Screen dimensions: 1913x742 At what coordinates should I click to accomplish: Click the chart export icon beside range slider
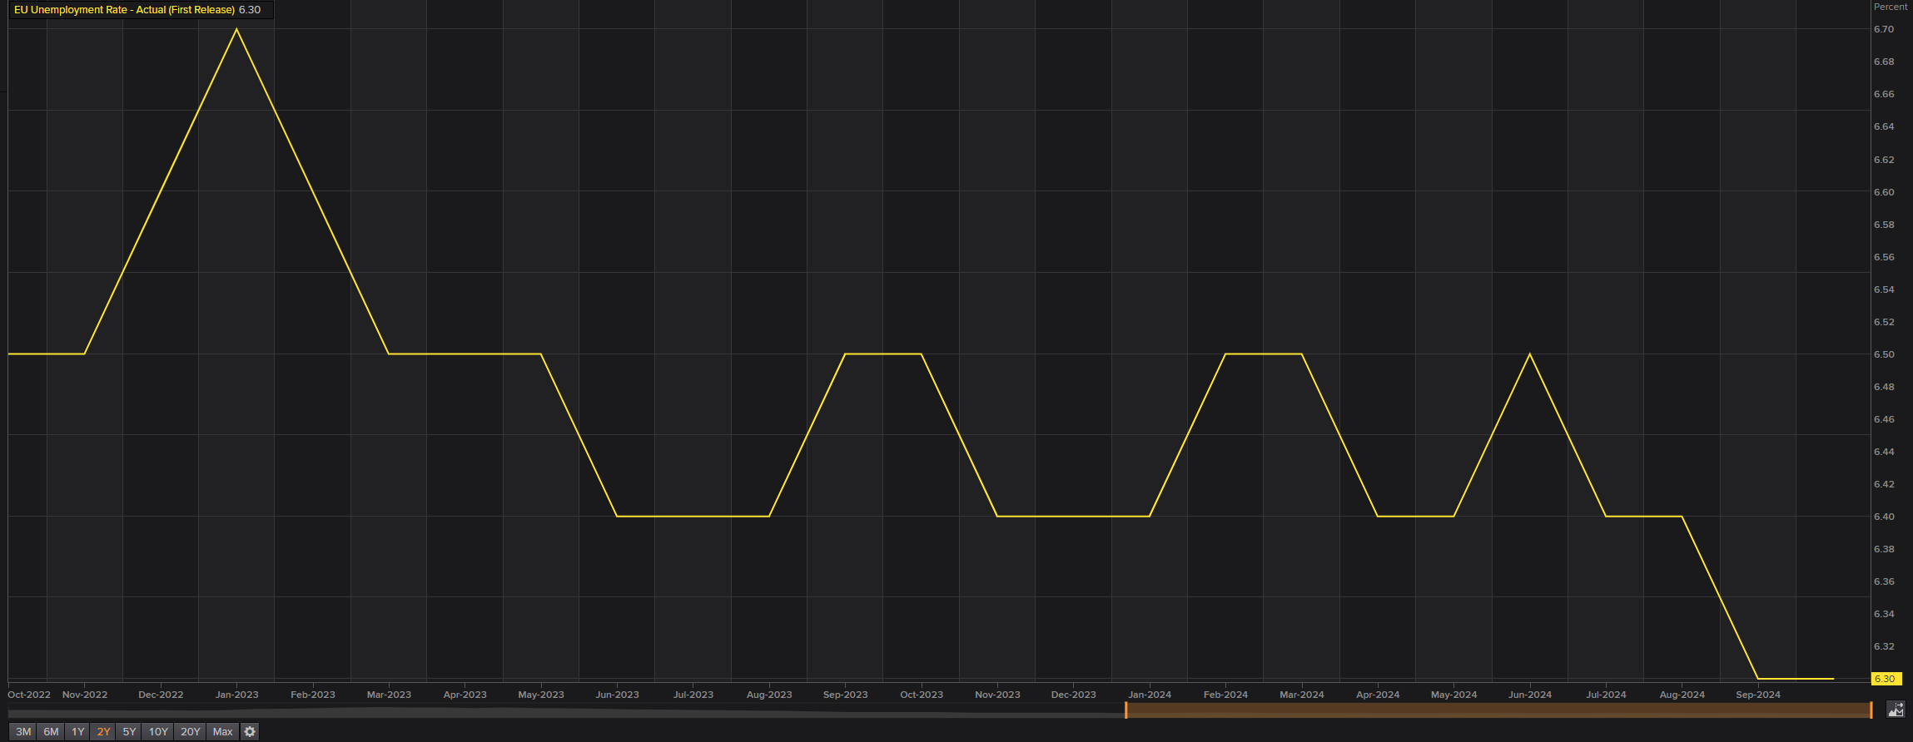[1895, 710]
